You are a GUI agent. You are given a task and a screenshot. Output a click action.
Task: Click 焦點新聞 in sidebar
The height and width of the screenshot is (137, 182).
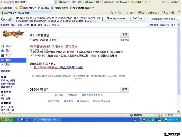coord(6,71)
